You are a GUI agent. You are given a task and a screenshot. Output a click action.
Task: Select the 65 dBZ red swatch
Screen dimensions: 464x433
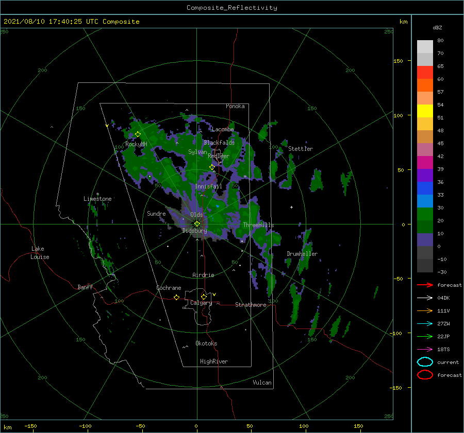425,73
